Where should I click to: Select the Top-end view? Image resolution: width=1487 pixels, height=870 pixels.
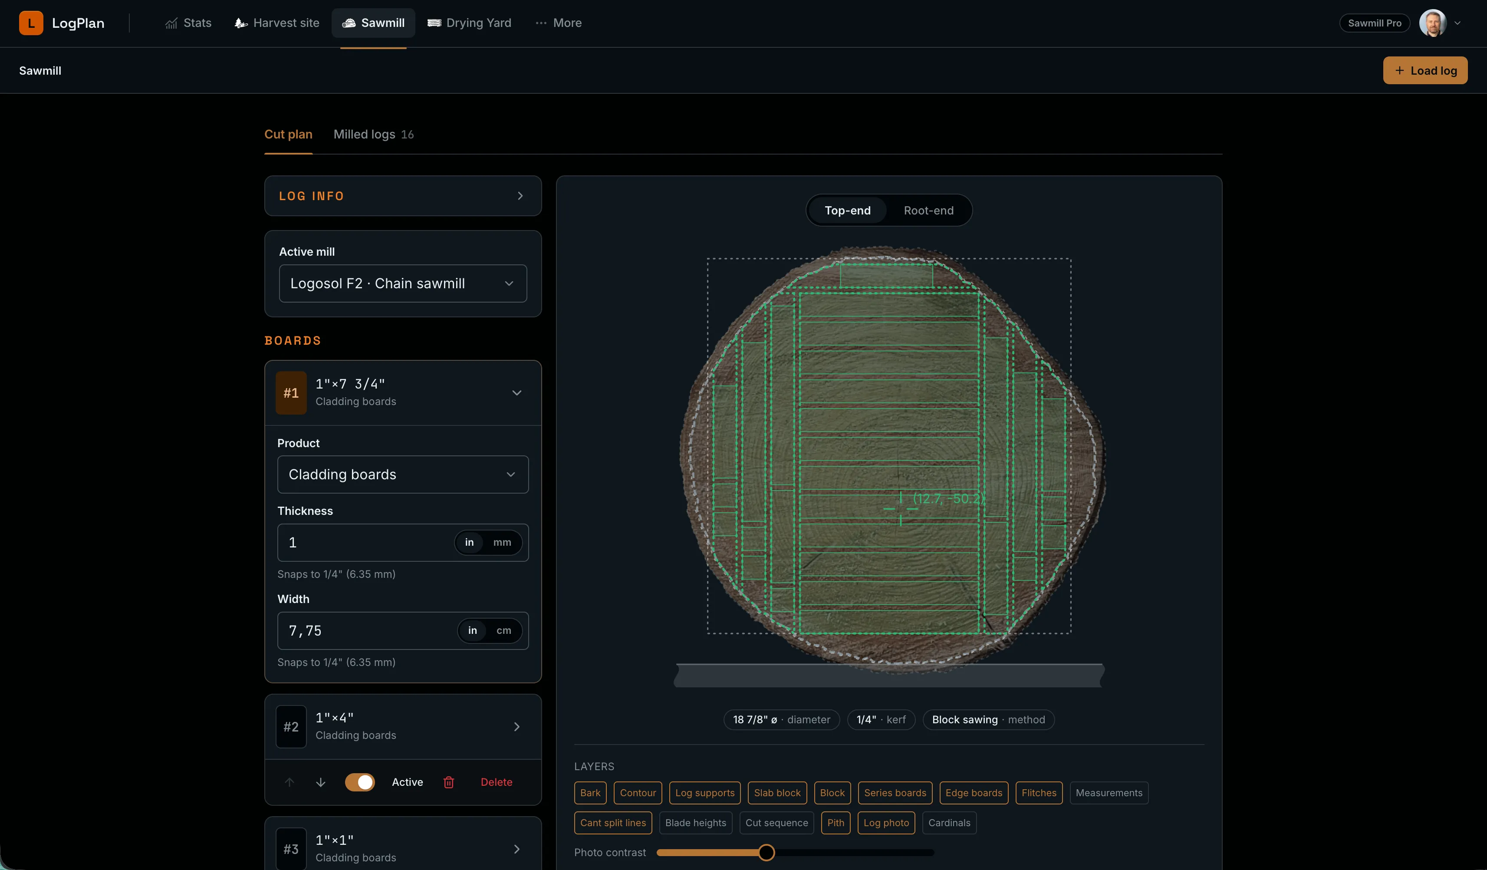tap(847, 210)
